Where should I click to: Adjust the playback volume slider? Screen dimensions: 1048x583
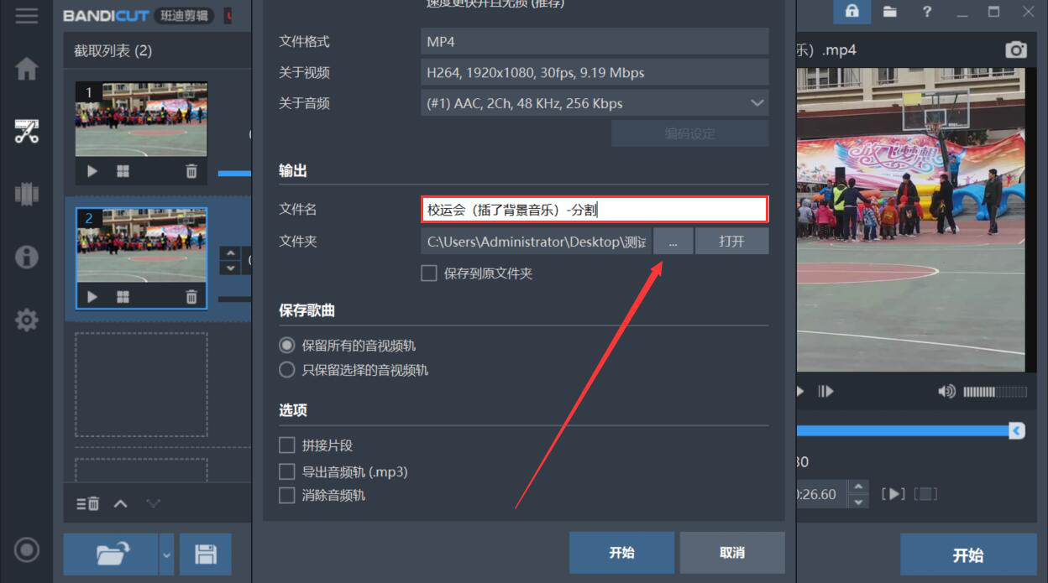click(994, 392)
